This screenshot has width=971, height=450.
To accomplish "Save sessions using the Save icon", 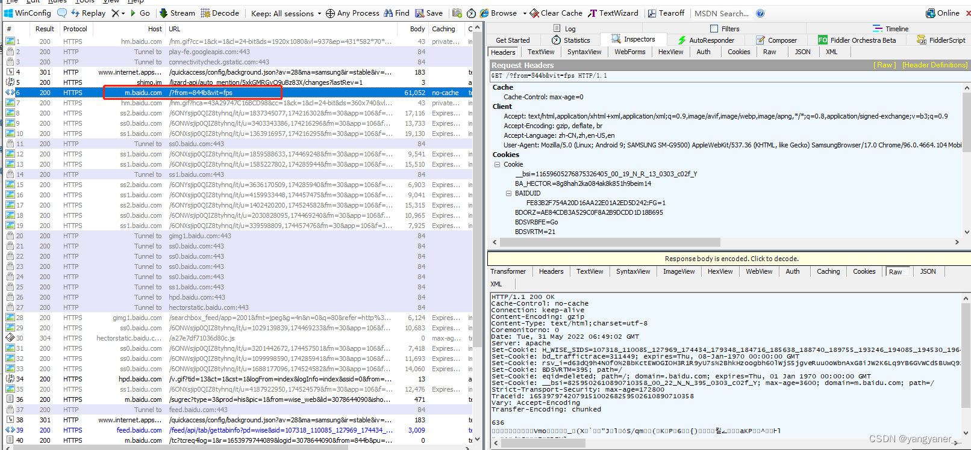I will point(429,13).
